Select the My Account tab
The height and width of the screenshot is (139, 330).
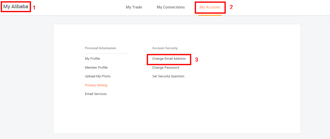click(210, 7)
